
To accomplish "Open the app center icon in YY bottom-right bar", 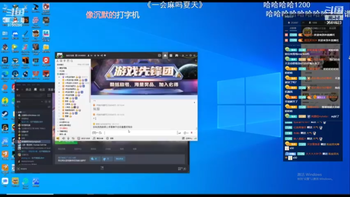I will point(183,138).
